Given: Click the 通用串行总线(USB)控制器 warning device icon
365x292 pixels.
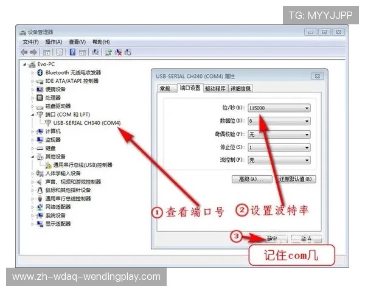Looking at the screenshot, I should (47, 165).
